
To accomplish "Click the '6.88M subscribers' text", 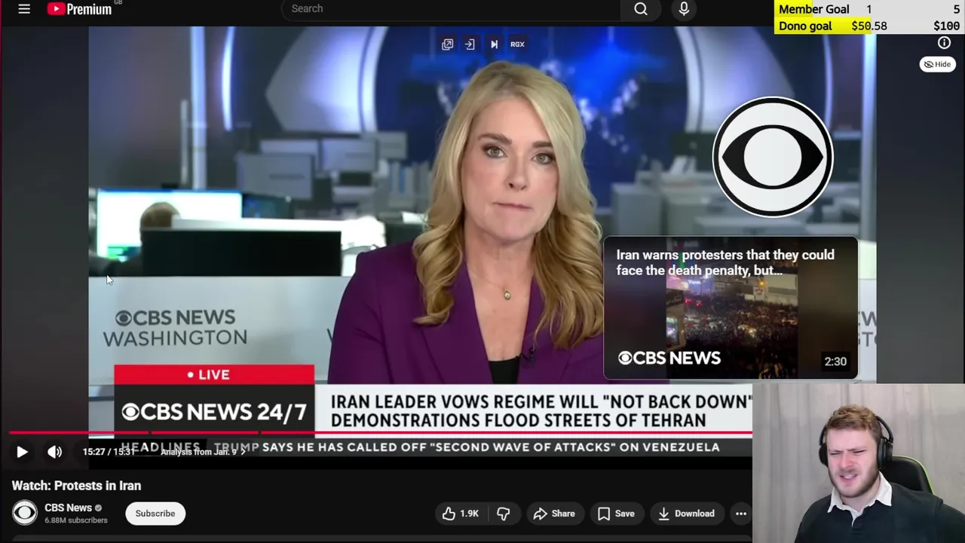I will tap(76, 520).
